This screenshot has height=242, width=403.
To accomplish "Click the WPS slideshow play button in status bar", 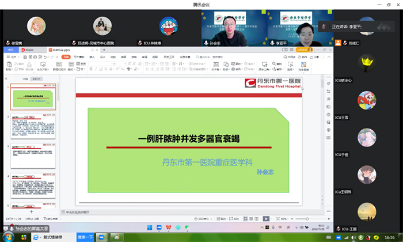I will (x=266, y=219).
